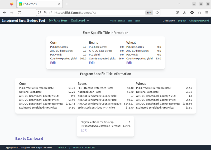Click the padlock site security icon
This screenshot has height=150, width=211.
point(45,12)
